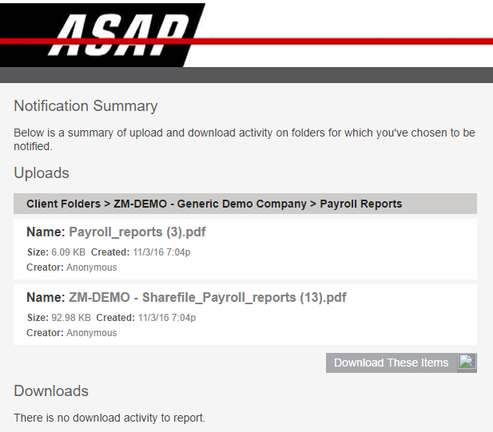Select Client Folders in the breadcrumb path
This screenshot has width=493, height=432.
click(x=63, y=204)
